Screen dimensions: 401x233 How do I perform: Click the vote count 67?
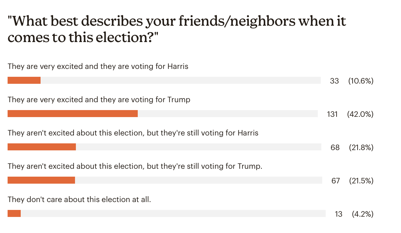tap(336, 181)
